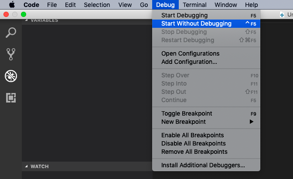Choose Start Debugging from Debug menu
The height and width of the screenshot is (179, 293).
coord(206,15)
